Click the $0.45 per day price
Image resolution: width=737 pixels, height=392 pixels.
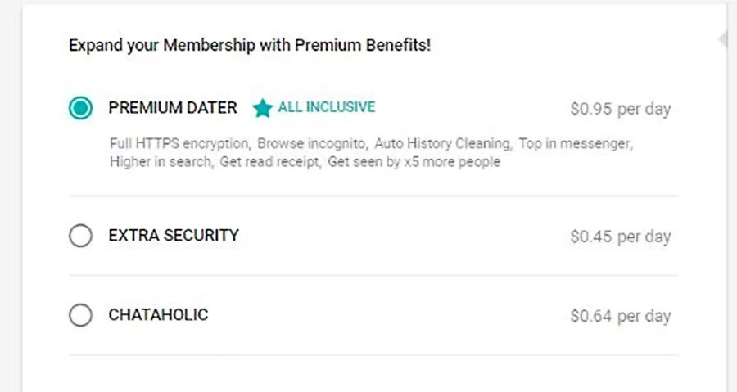pyautogui.click(x=620, y=237)
